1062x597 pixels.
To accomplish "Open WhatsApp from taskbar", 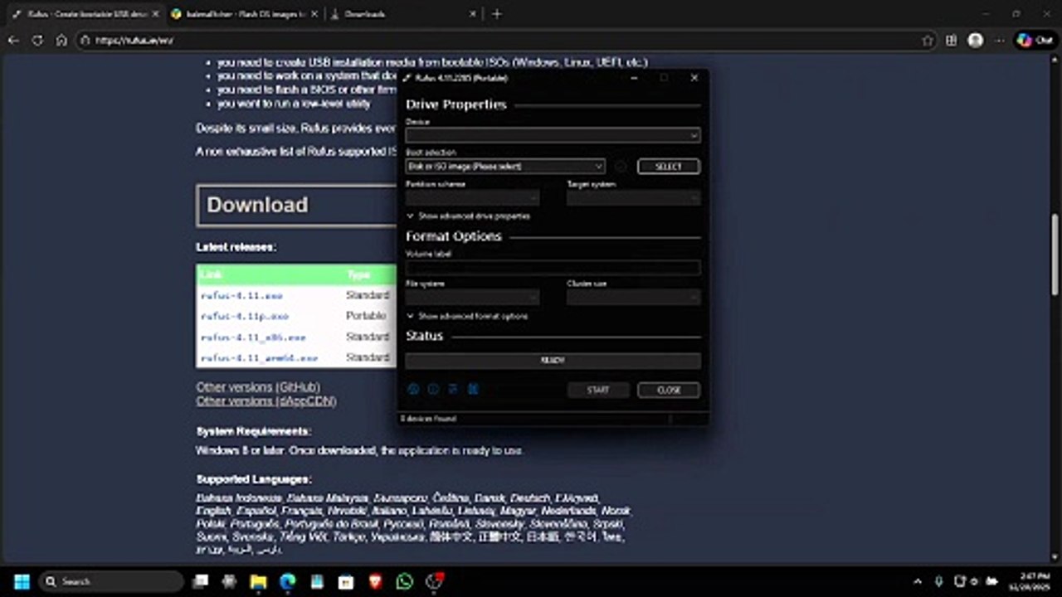I will pos(404,581).
